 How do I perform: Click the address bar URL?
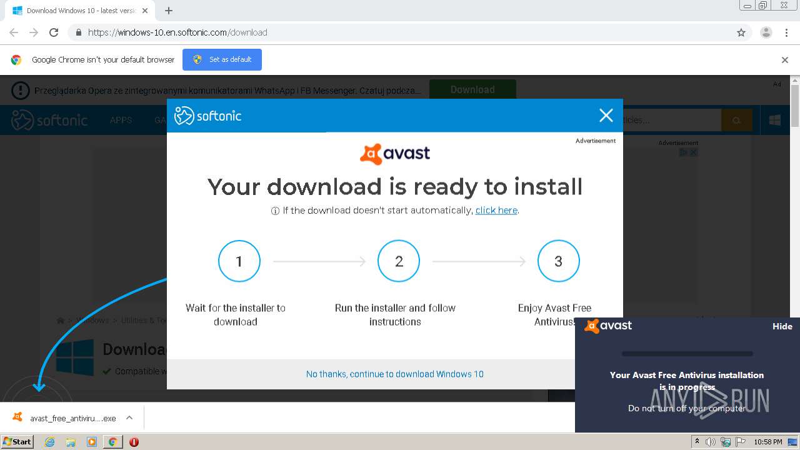177,32
